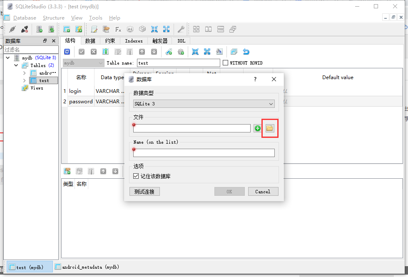408x277 pixels.
Task: Close the 数据库 dialog with X
Action: tap(274, 79)
